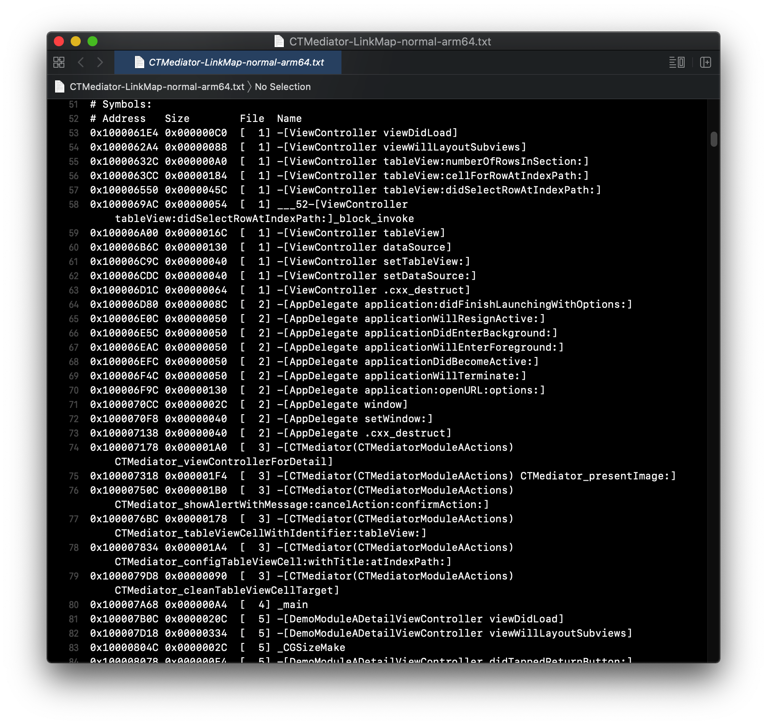The image size is (767, 725).
Task: Click address 0x1000079D8
Action: point(124,576)
